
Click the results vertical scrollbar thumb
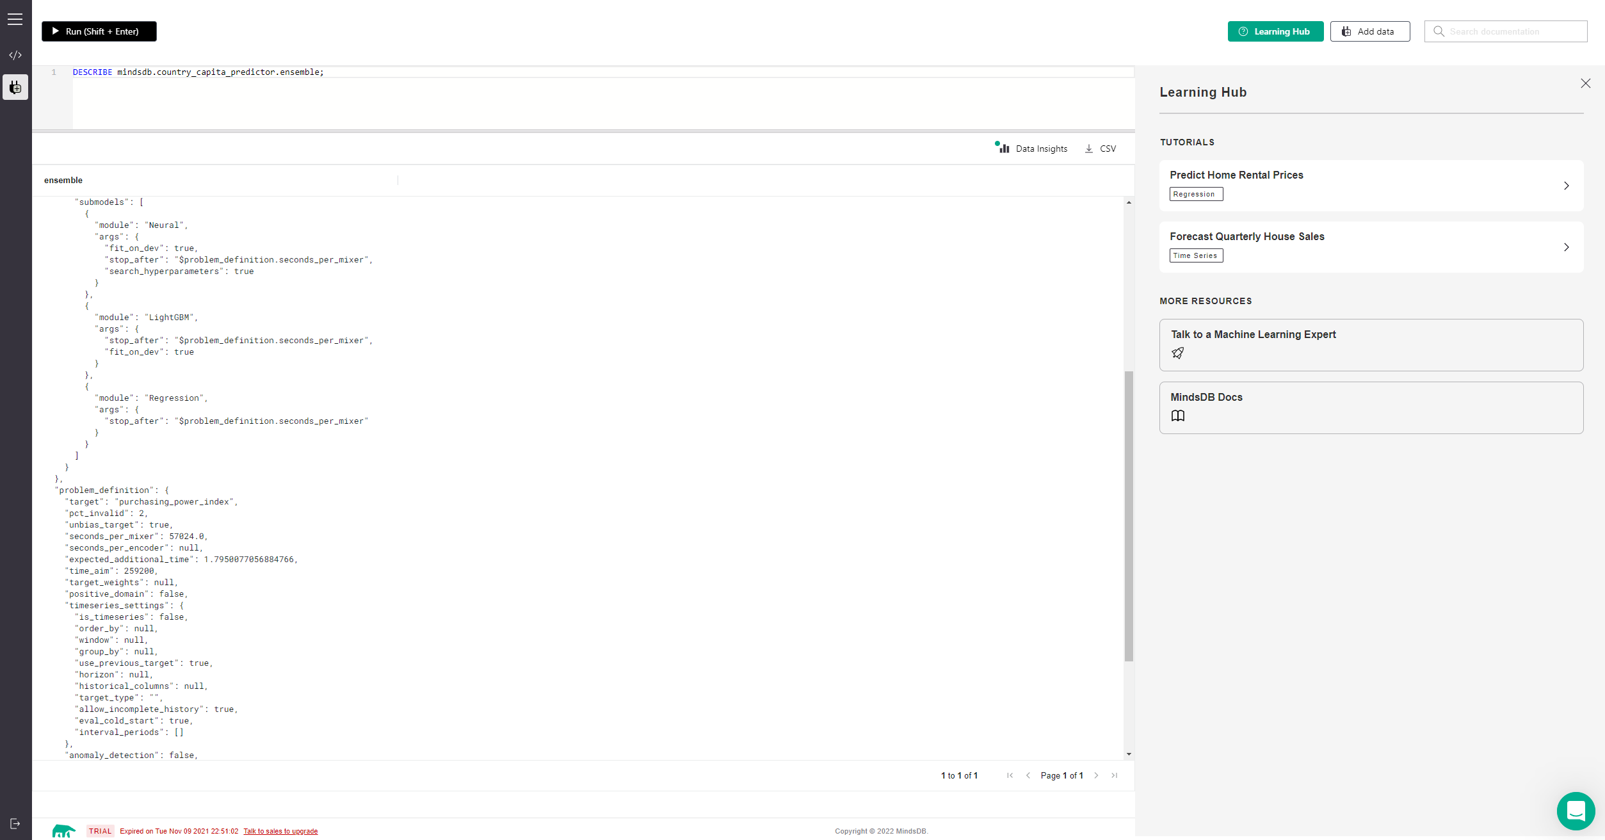[1129, 515]
